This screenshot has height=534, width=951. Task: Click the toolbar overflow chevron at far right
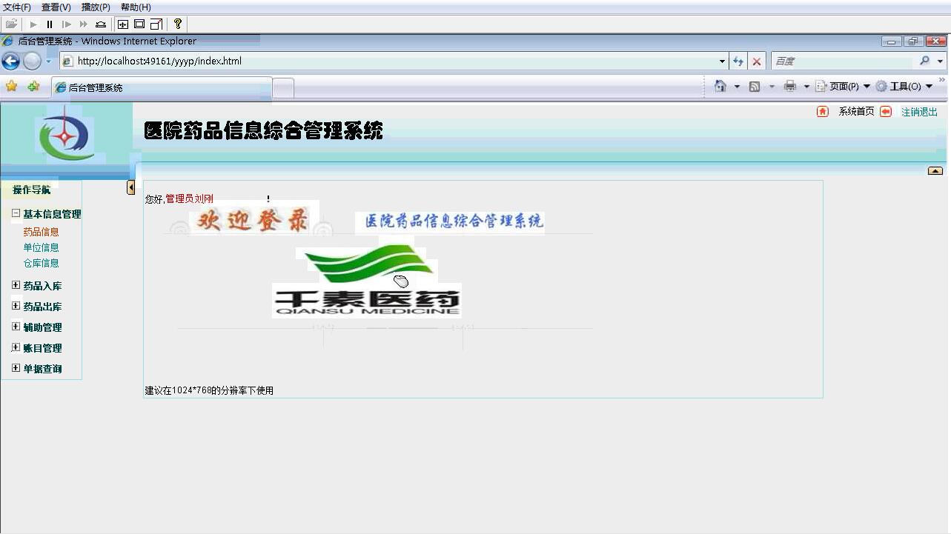pyautogui.click(x=942, y=80)
